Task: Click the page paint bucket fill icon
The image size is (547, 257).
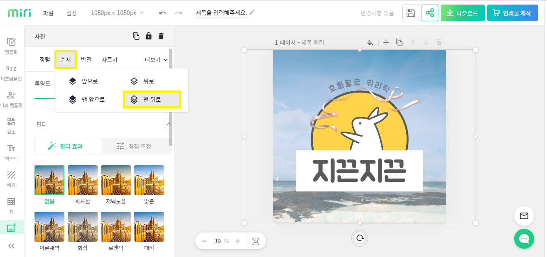Action: pyautogui.click(x=370, y=42)
